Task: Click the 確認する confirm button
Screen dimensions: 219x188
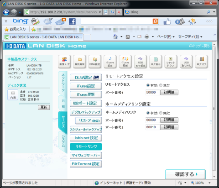Action: (185, 174)
